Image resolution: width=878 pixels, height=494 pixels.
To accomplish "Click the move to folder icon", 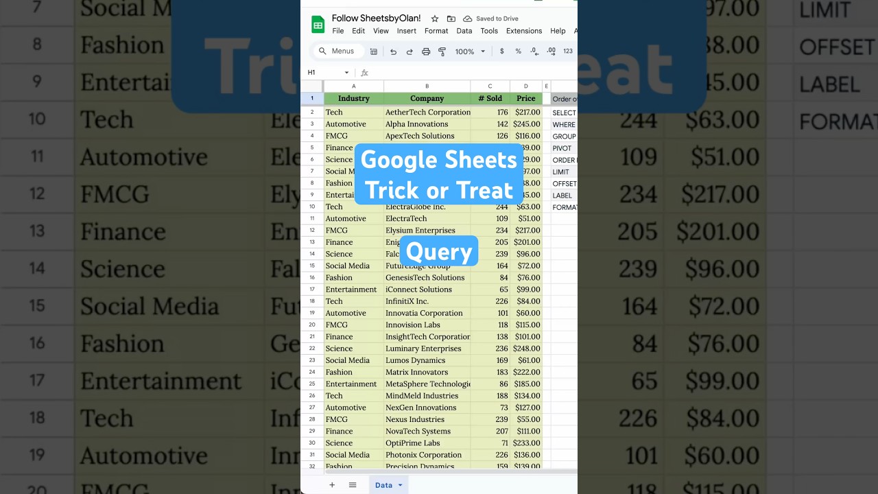I will (x=451, y=19).
